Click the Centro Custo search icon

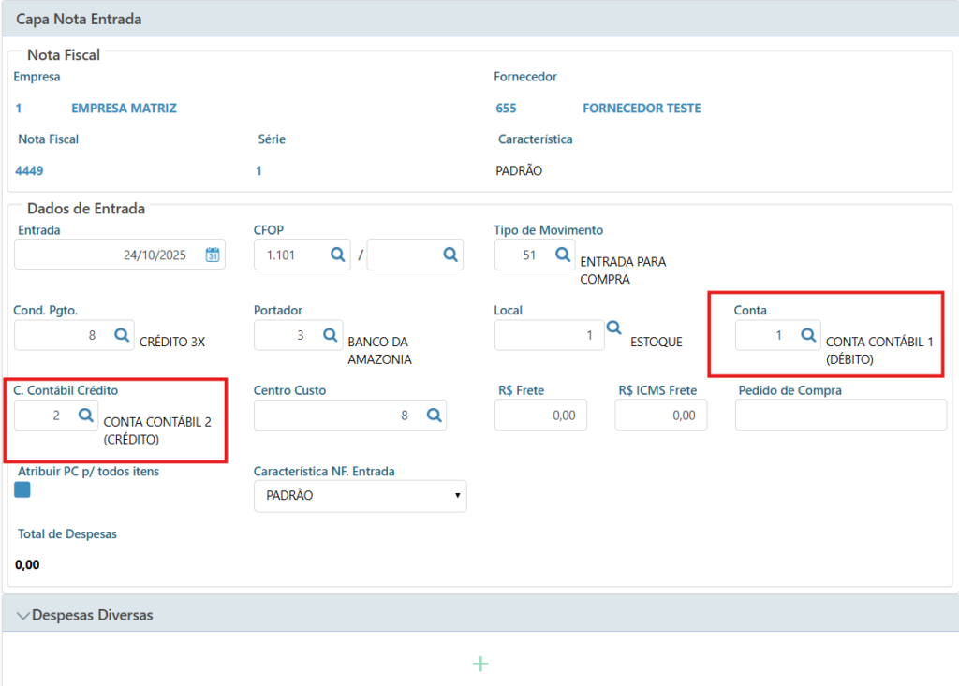[434, 416]
